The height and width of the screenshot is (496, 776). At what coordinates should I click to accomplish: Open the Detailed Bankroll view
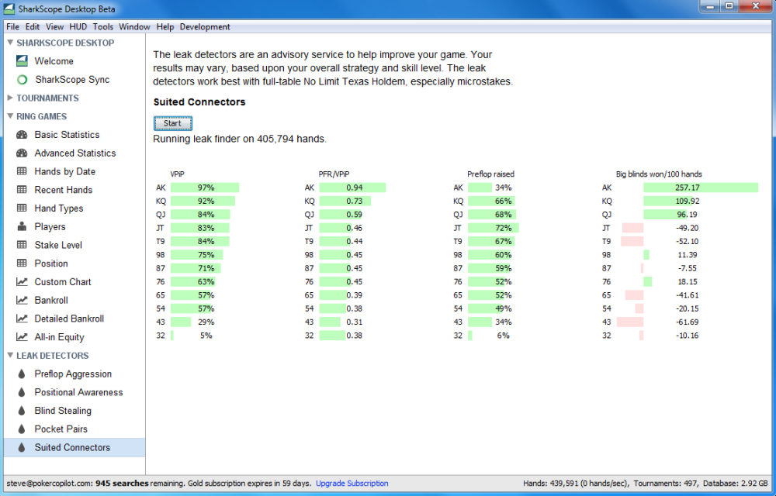(x=69, y=319)
